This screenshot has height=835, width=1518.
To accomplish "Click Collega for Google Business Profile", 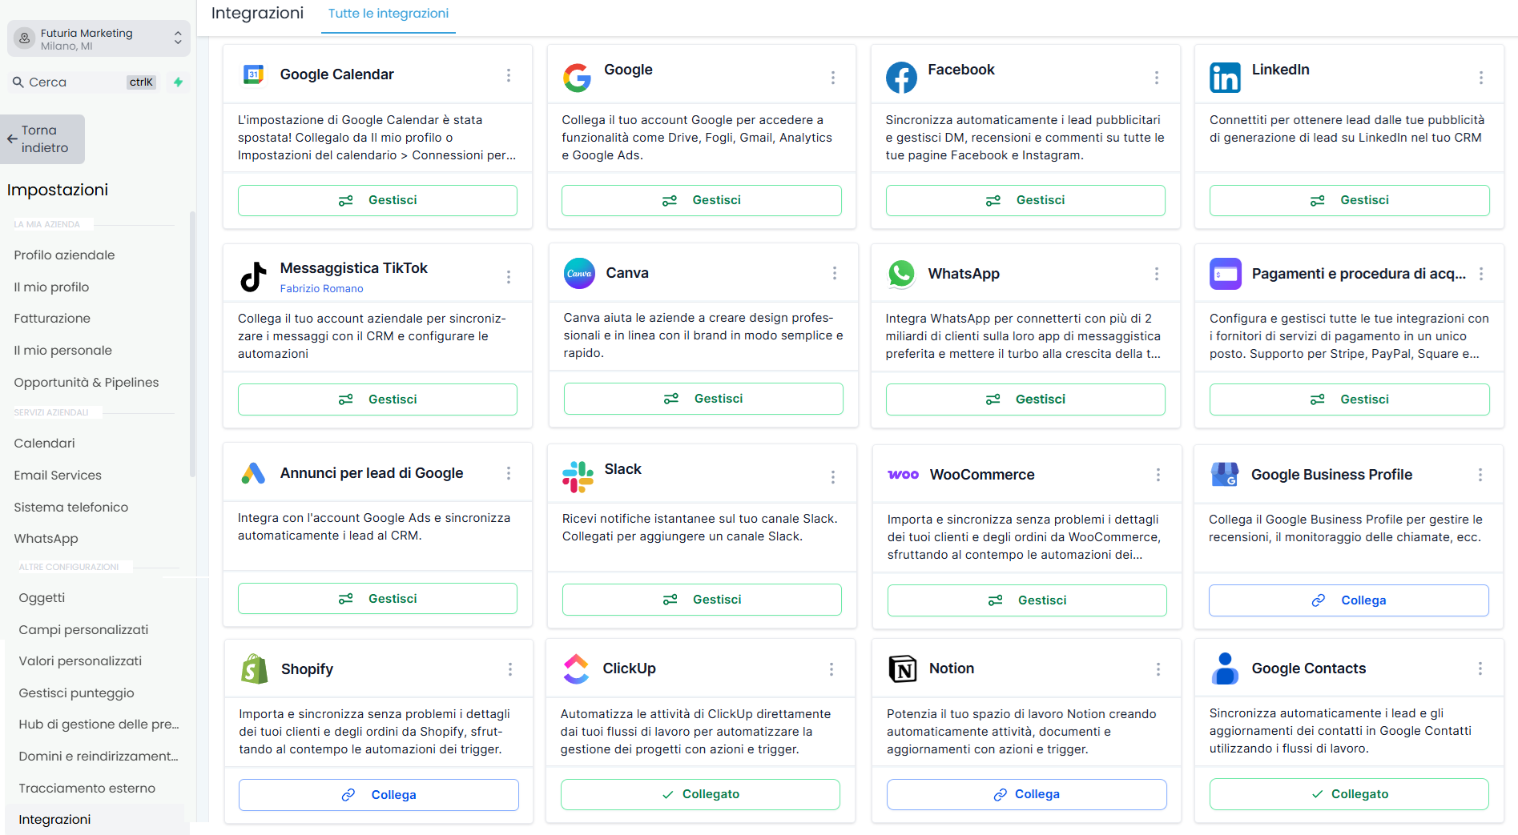I will [x=1348, y=600].
